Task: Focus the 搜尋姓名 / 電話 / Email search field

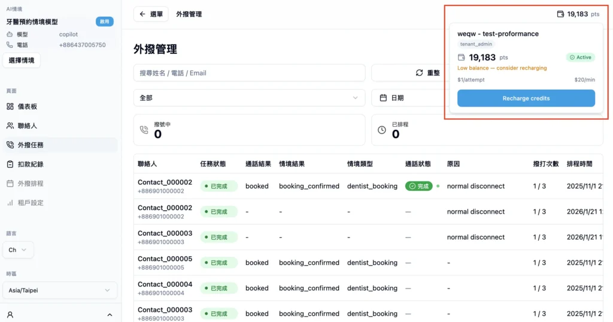Action: pos(250,73)
